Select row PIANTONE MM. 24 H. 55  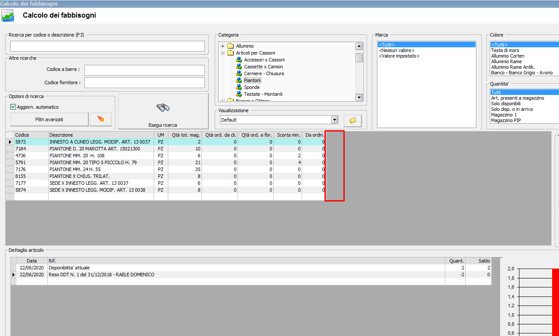tap(166, 169)
